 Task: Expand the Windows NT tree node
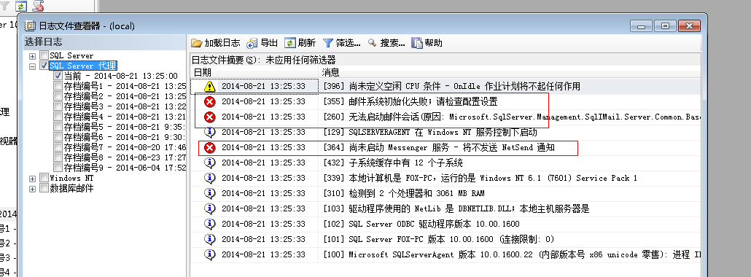coord(33,179)
